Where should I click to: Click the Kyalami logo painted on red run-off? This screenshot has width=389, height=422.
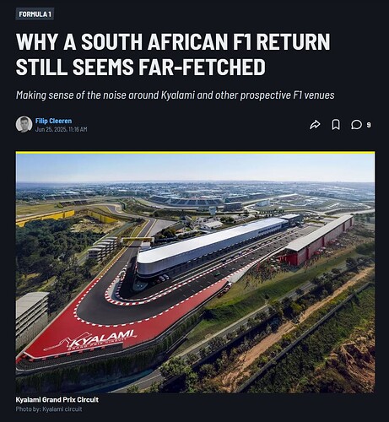pos(91,339)
